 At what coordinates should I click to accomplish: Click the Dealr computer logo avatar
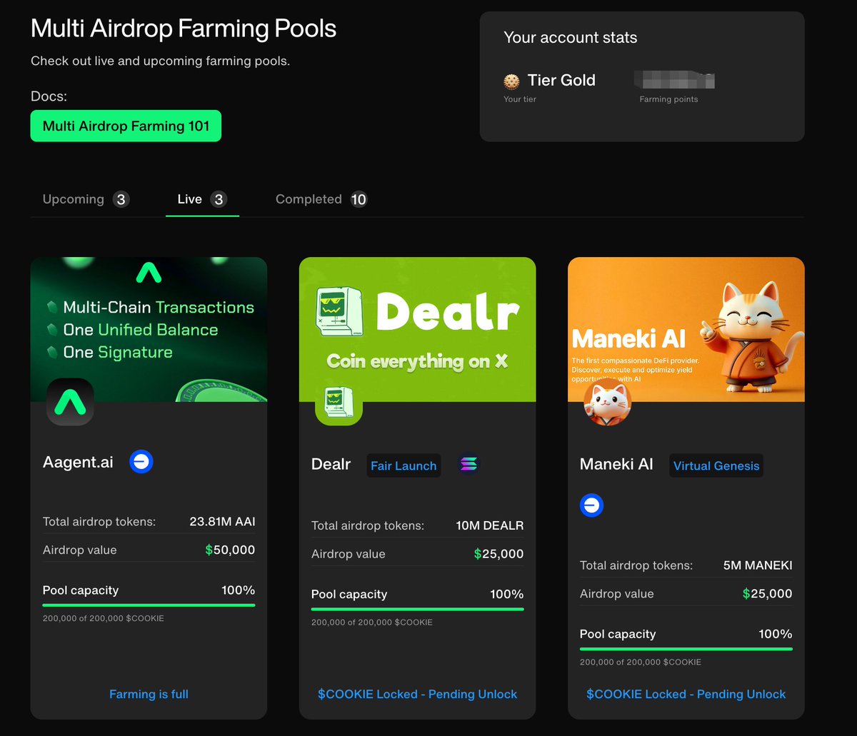pos(339,402)
